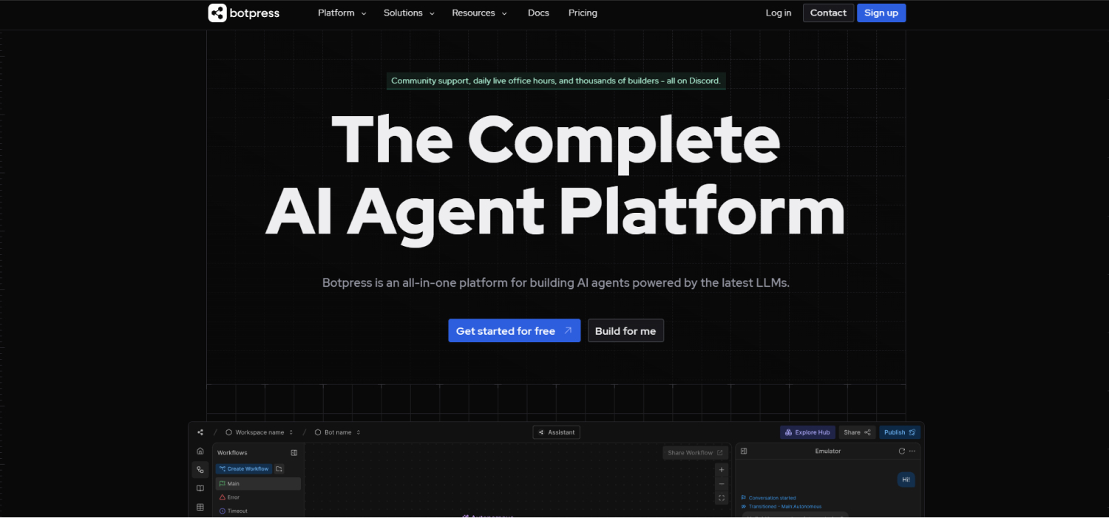The image size is (1109, 518).
Task: Zoom in on the canvas with plus icon
Action: [722, 469]
